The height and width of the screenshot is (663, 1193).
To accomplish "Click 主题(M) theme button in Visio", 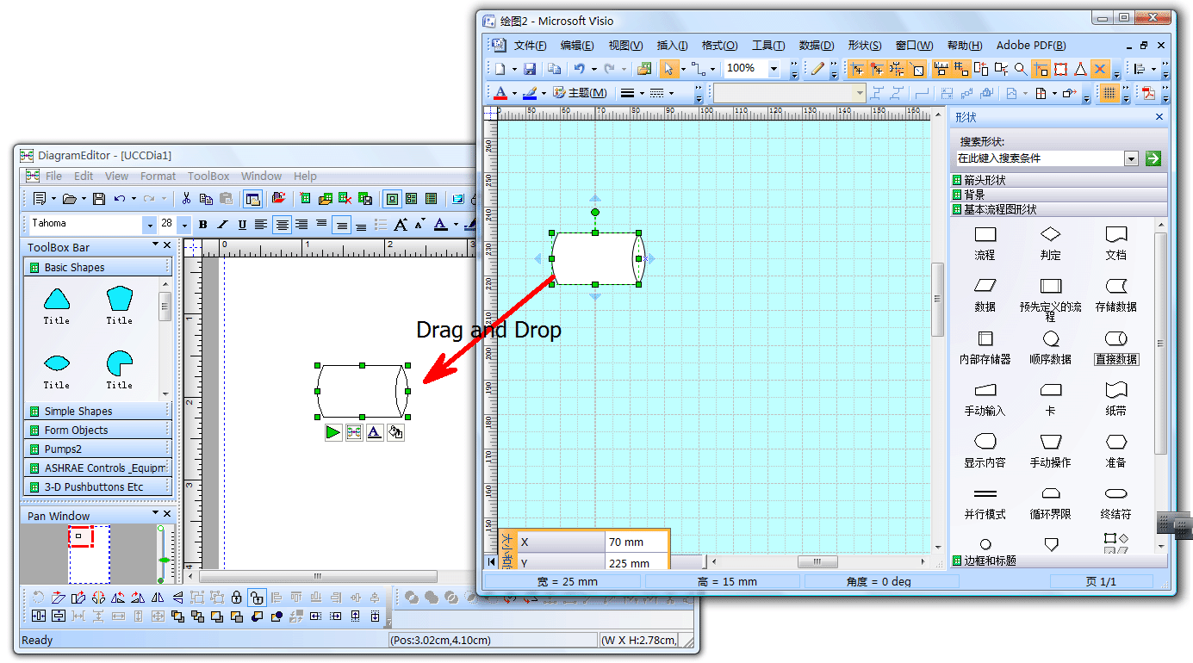I will coord(580,93).
